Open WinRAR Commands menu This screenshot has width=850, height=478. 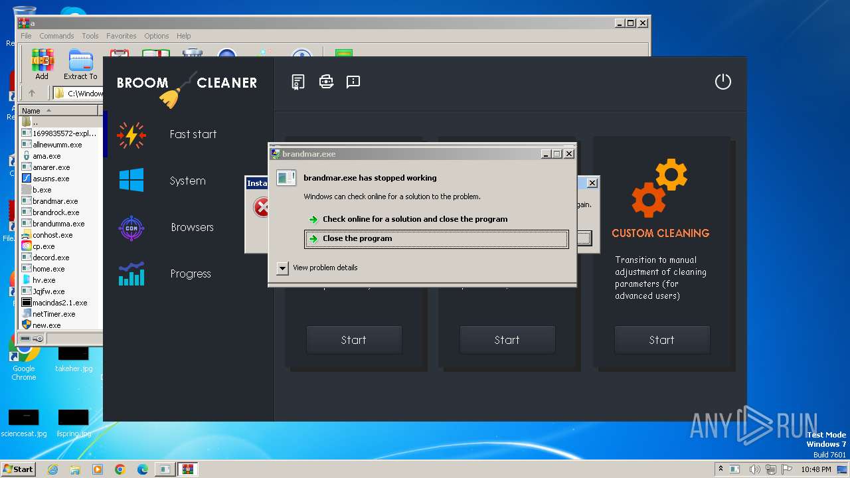pyautogui.click(x=56, y=36)
